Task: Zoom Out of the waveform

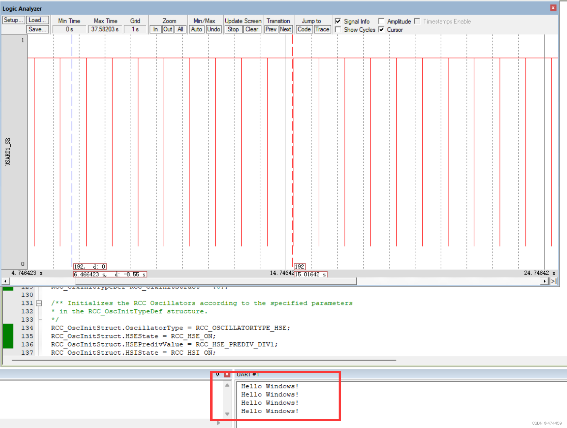Action: pyautogui.click(x=168, y=29)
